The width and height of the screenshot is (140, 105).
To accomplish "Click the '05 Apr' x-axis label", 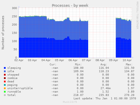I will click(59, 60).
